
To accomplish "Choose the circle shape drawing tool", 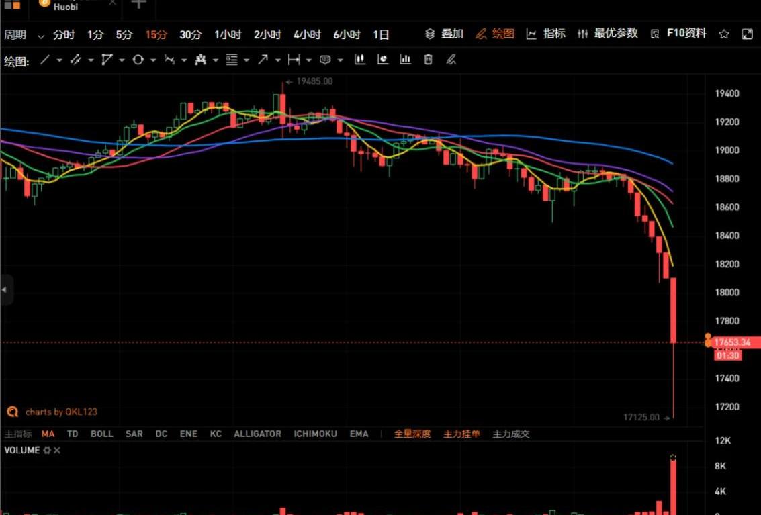I will pyautogui.click(x=138, y=60).
